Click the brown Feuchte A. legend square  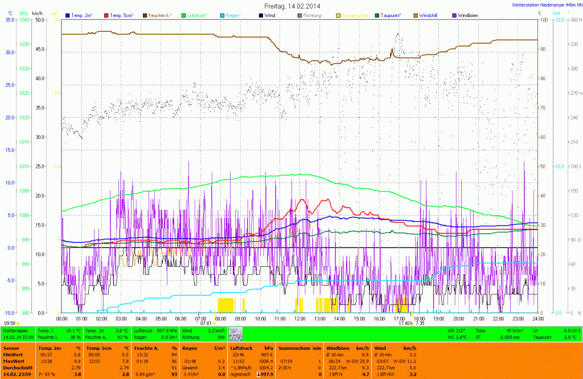click(145, 14)
